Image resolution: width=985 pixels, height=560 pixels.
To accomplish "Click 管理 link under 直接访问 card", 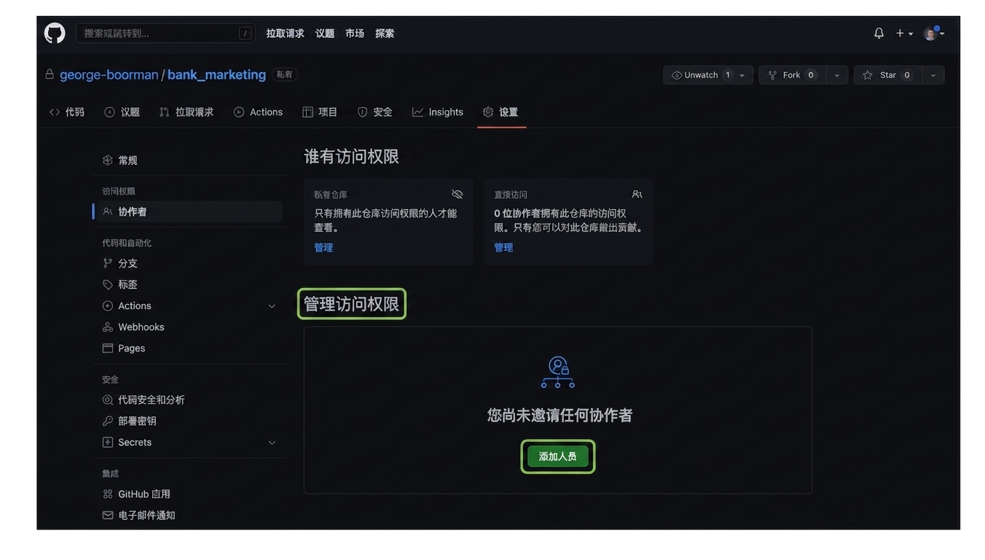I will pos(503,248).
